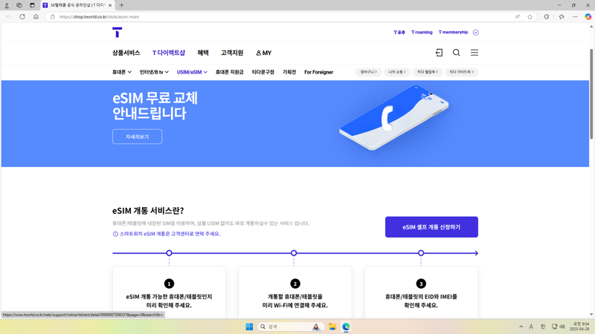Click eSIM 셀프 개통 신청하기 button

pos(431,227)
